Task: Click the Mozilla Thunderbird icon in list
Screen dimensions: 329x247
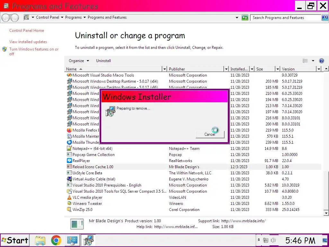Action: [69, 142]
